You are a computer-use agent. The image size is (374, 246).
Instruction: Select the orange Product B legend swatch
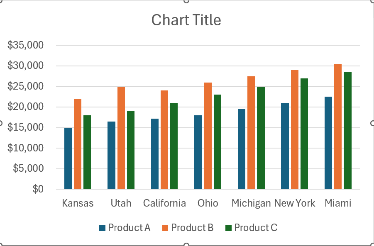[x=165, y=228]
